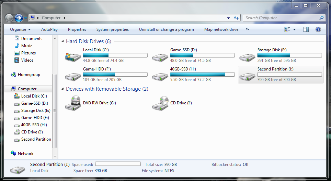The image size is (331, 181).
Task: Click the Back navigation arrow
Action: point(9,18)
